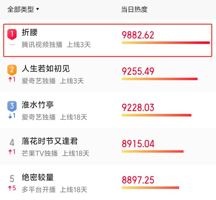
Task: Click the blue down arrow under rank 3
Action: (10, 116)
